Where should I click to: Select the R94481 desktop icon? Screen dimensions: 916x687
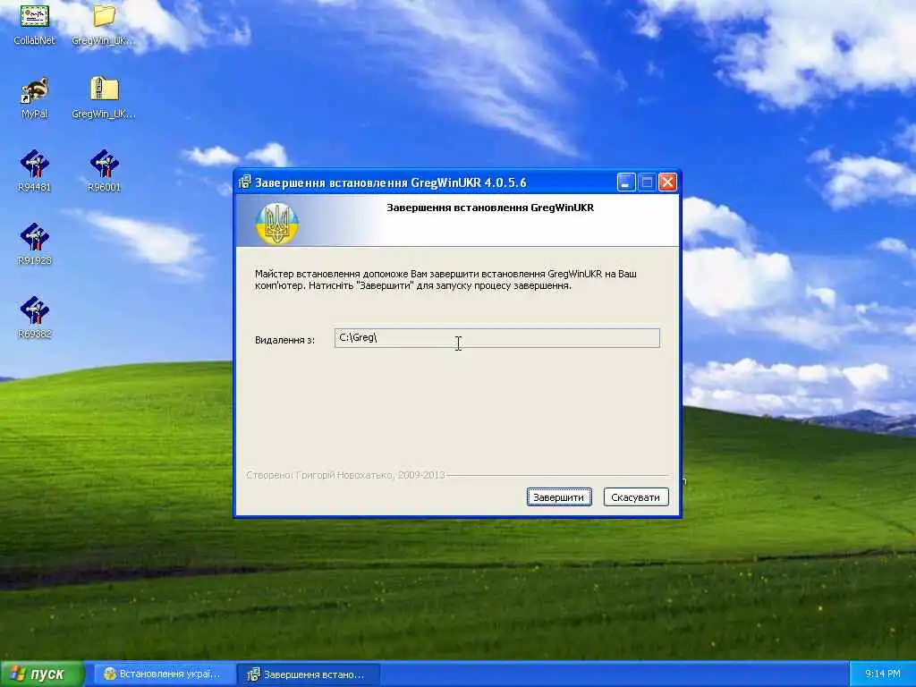click(x=35, y=171)
